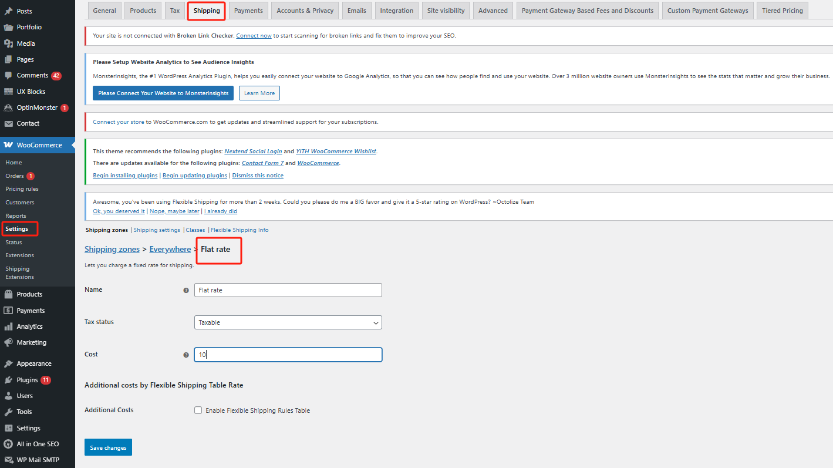This screenshot has height=468, width=833.
Task: Open the Tiered Pricing tab
Action: pos(783,11)
